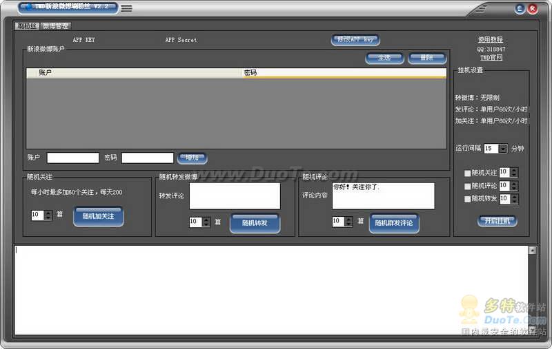Image resolution: width=552 pixels, height=349 pixels.
Task: Click the 随机群发评论 button
Action: [394, 223]
